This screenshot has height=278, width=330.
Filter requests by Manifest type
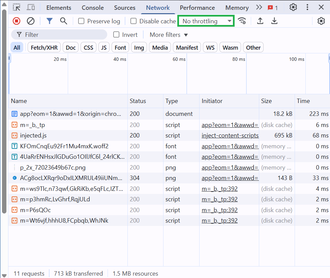pyautogui.click(x=187, y=48)
